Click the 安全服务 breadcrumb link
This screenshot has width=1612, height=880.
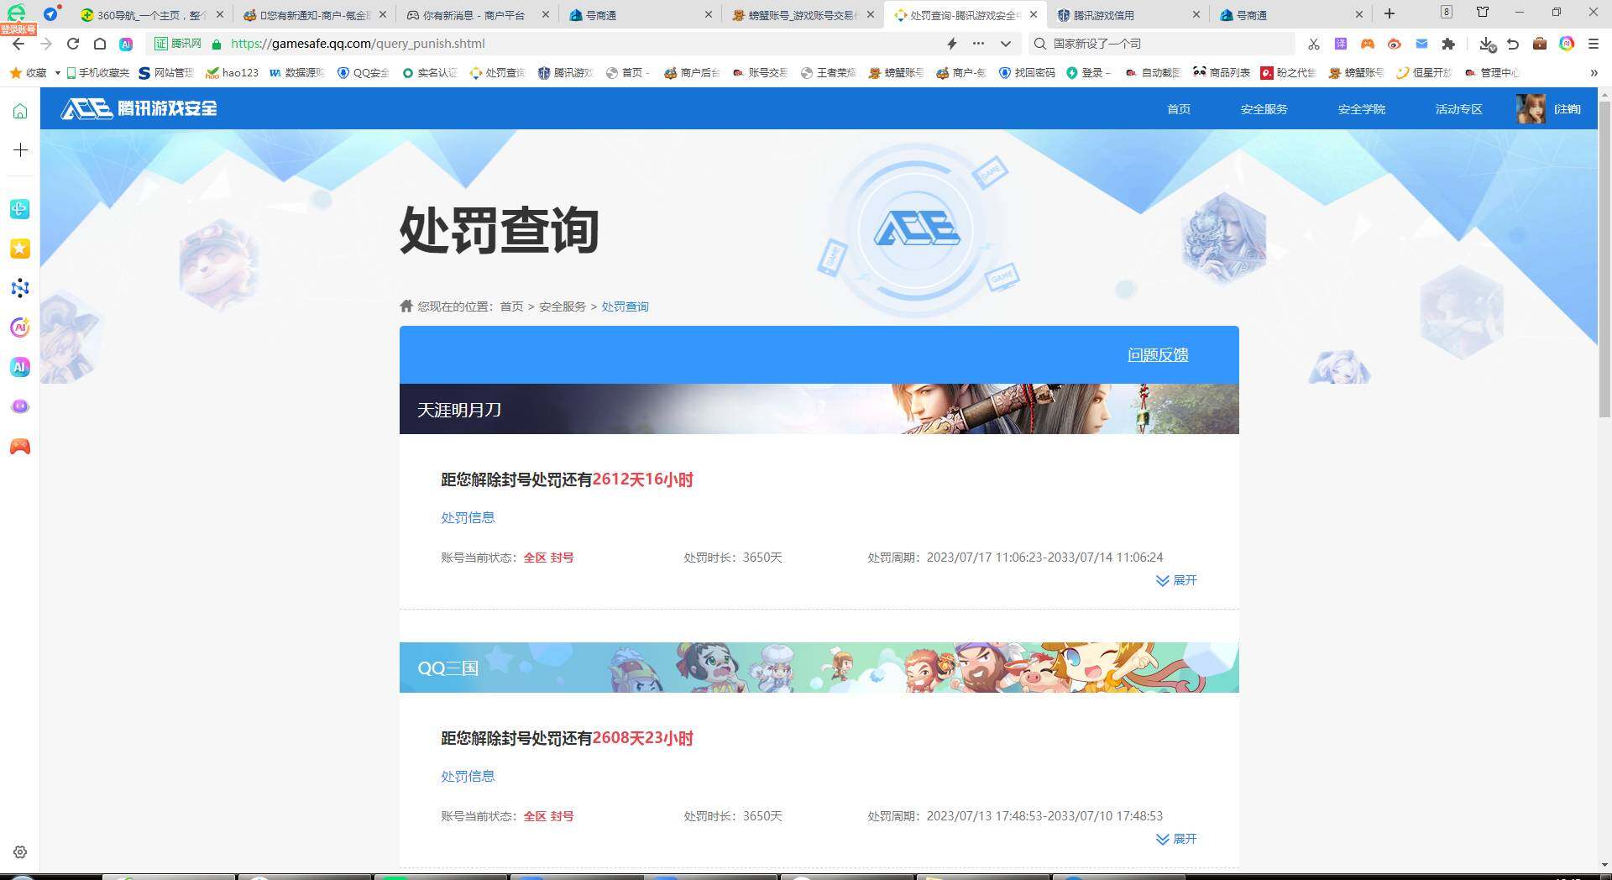pyautogui.click(x=563, y=306)
